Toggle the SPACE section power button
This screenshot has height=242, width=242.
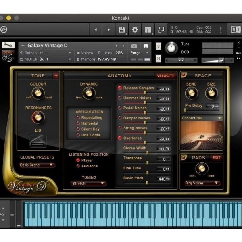pos(184,75)
